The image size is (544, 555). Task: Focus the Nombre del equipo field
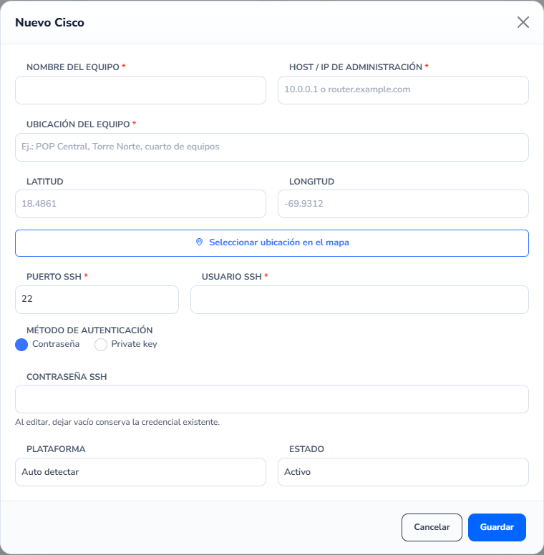click(140, 90)
